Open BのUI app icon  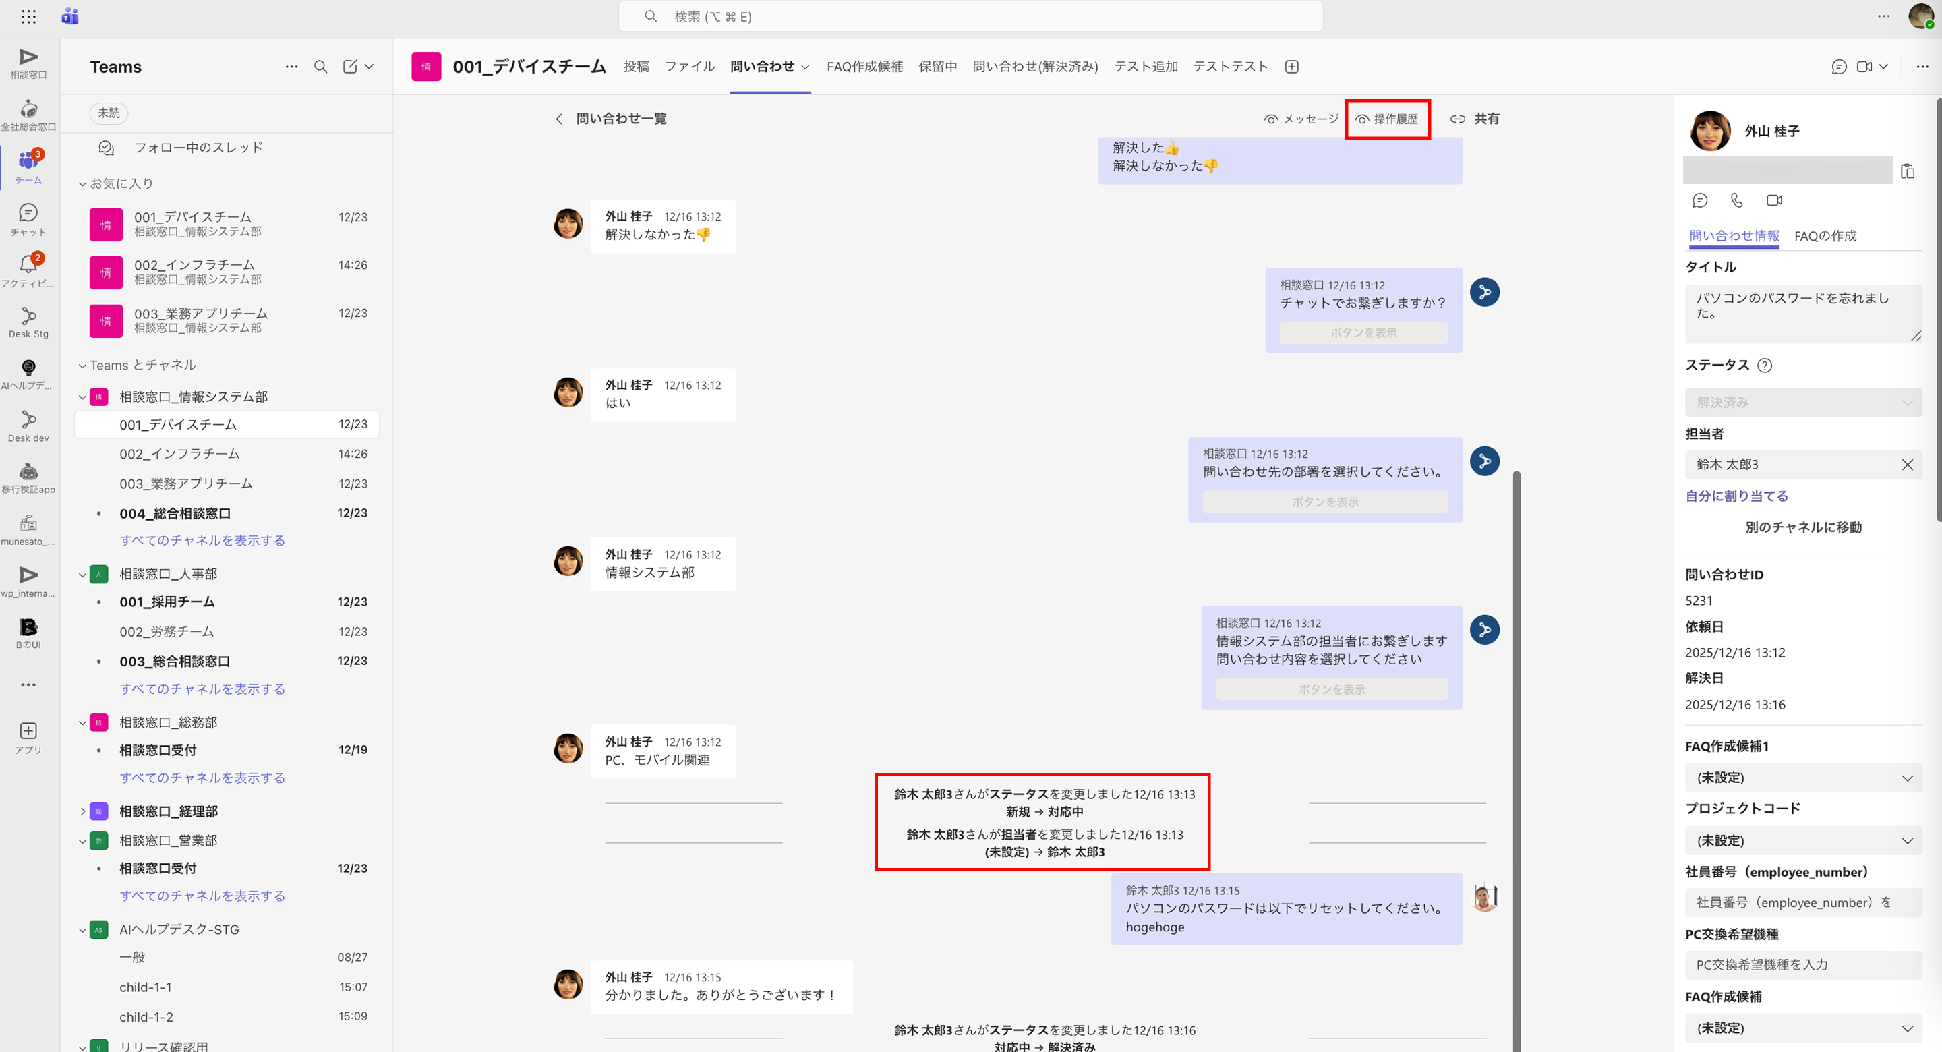28,633
